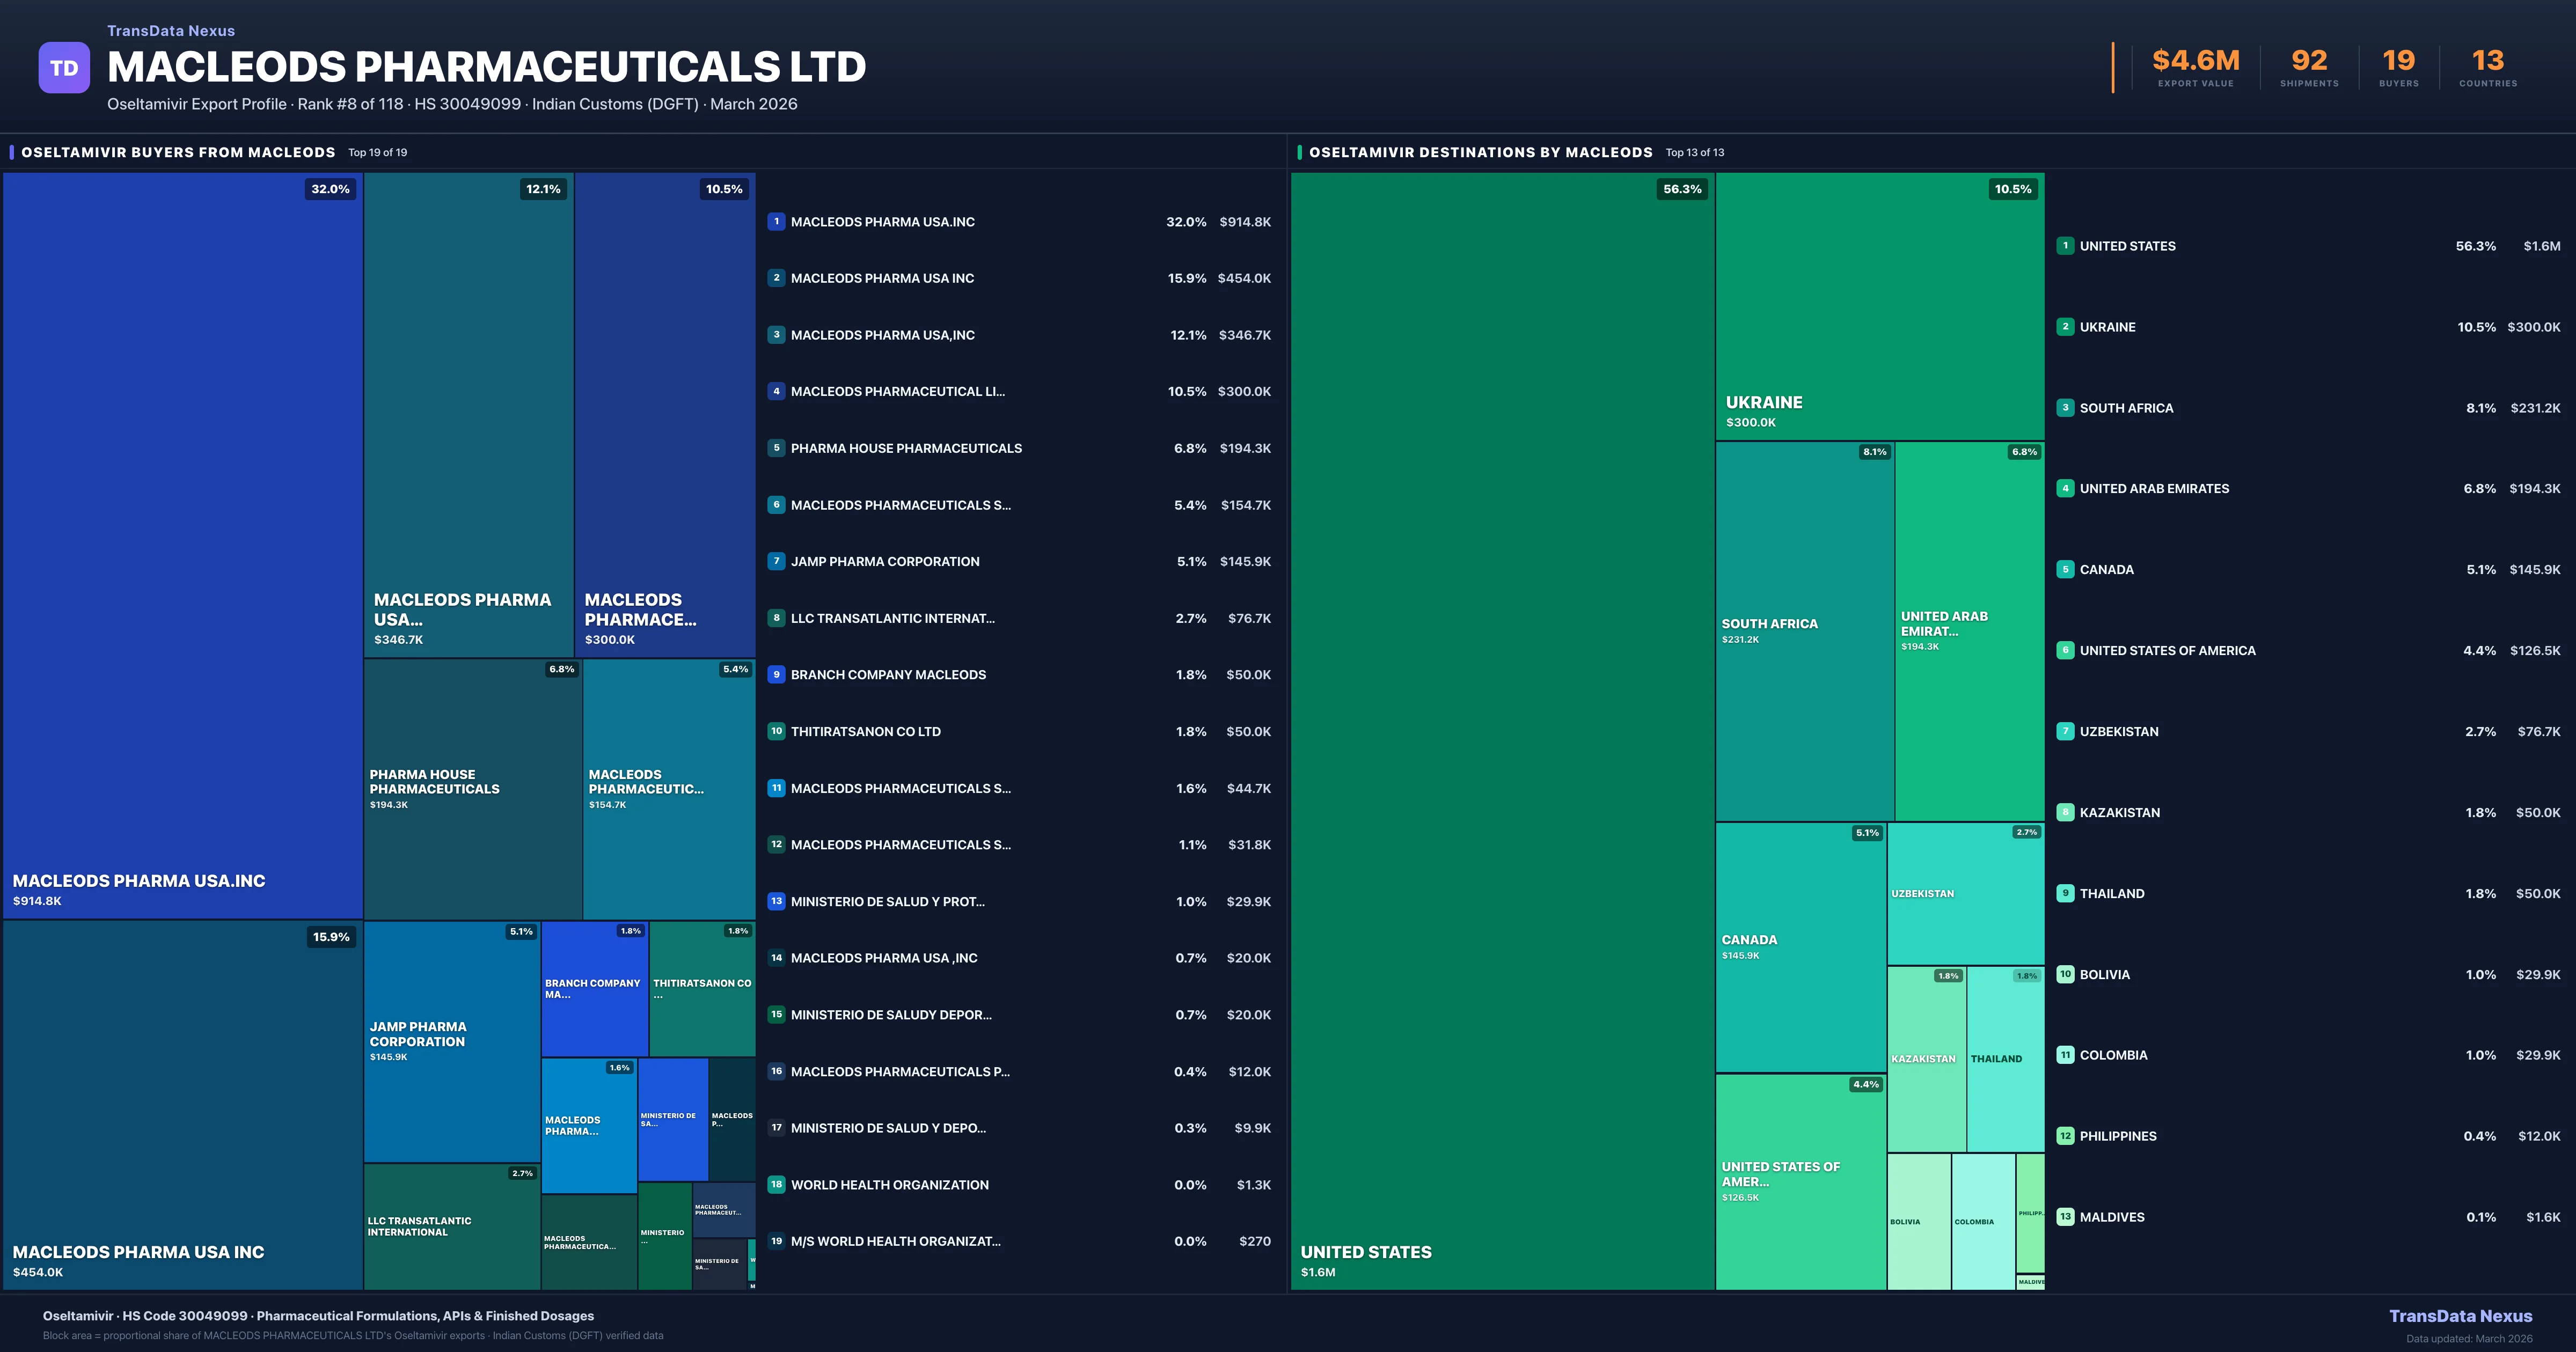Select the UNITED STATES $1.6M treemap block

click(1502, 730)
